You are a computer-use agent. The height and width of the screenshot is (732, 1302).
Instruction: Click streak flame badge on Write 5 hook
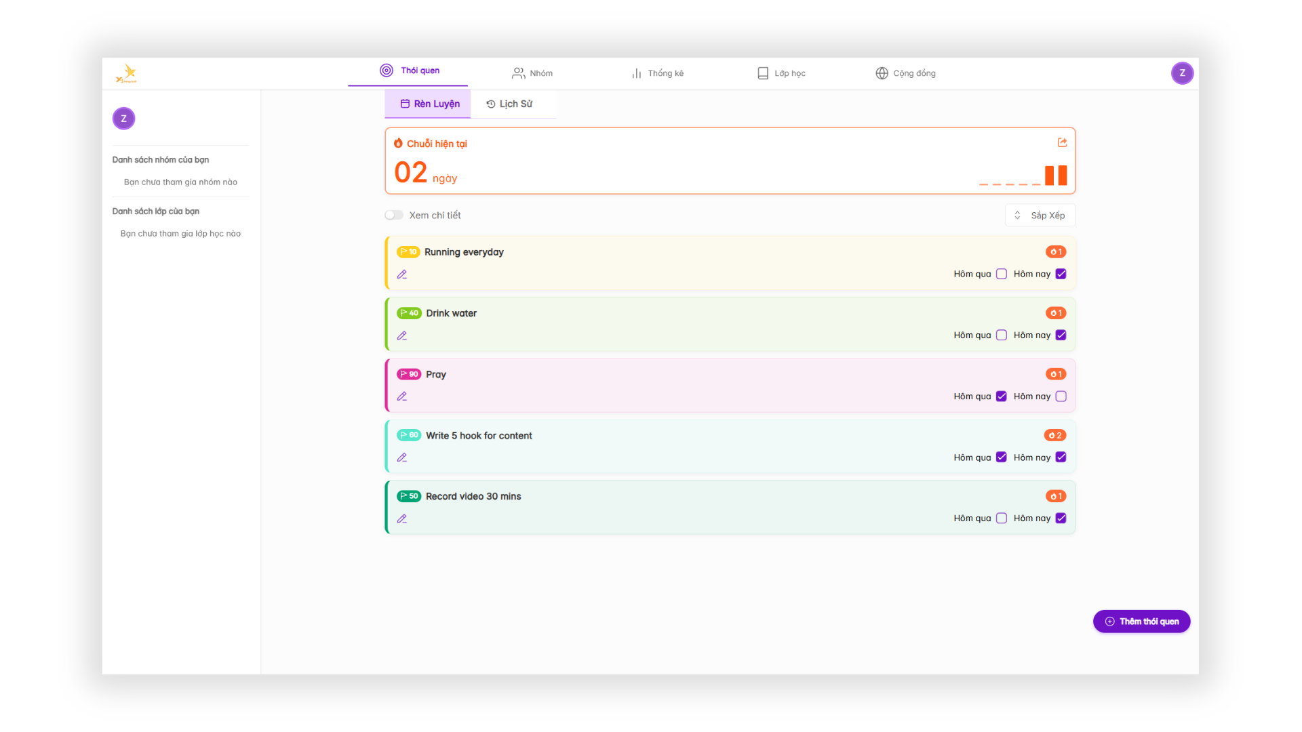pyautogui.click(x=1054, y=435)
